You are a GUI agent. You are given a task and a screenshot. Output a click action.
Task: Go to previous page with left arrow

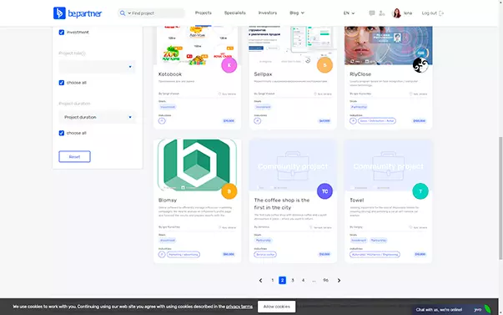(260, 280)
